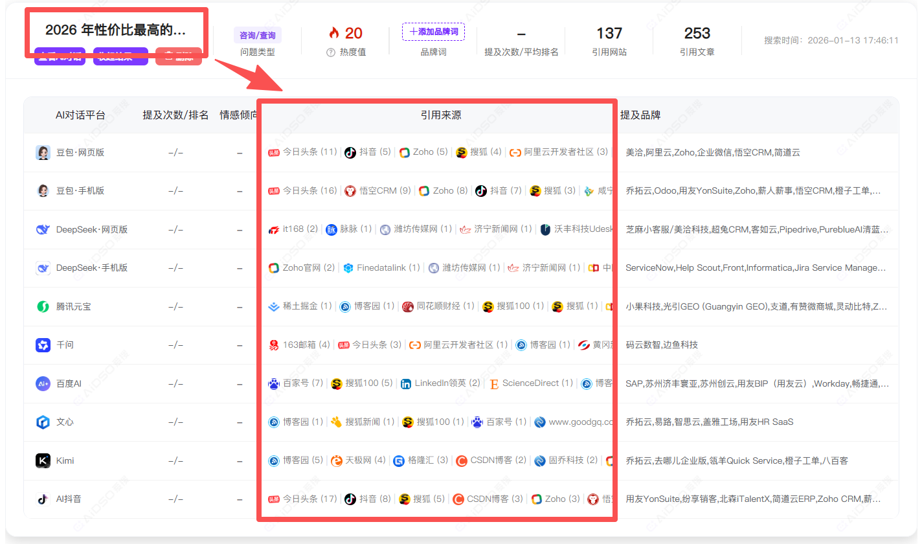Open the truncated 2026 年性价比最高的 title
This screenshot has width=922, height=544.
[115, 30]
